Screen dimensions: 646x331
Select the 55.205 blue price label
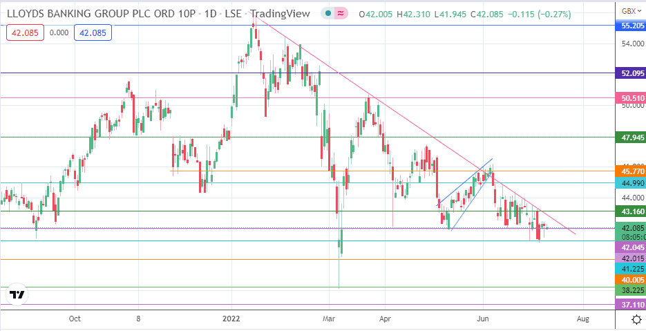pos(630,26)
